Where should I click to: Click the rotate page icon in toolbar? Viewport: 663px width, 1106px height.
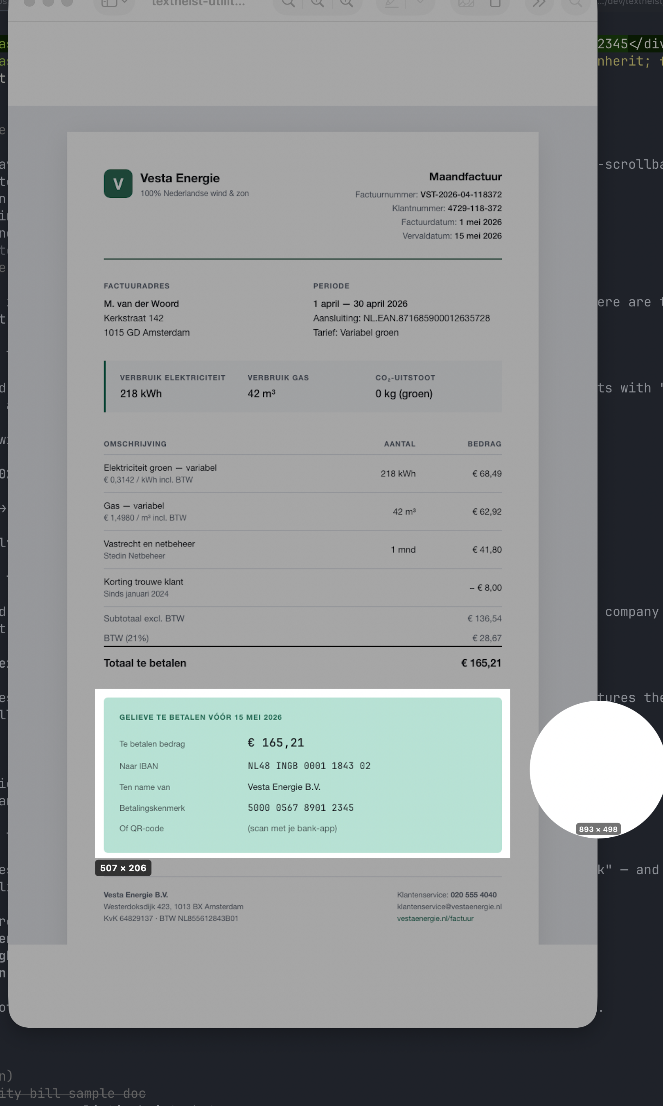click(495, 3)
